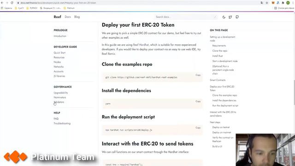Click the translate page icon in address bar
This screenshot has height=166, width=295.
[x=262, y=3]
